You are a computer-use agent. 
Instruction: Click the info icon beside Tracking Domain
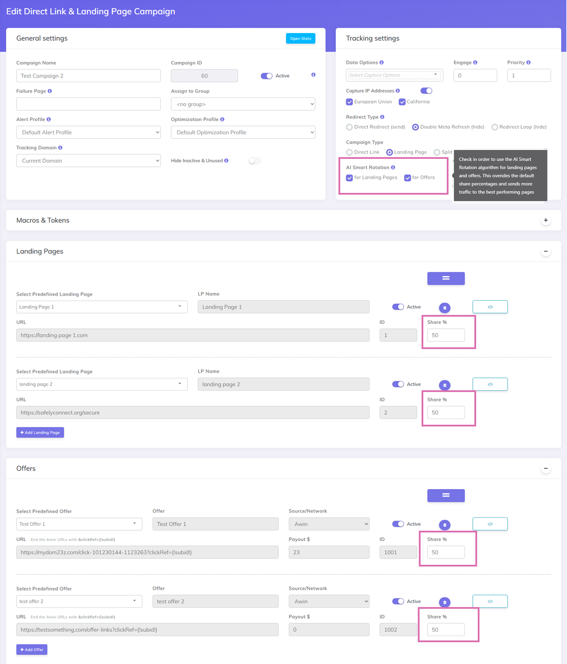(60, 148)
